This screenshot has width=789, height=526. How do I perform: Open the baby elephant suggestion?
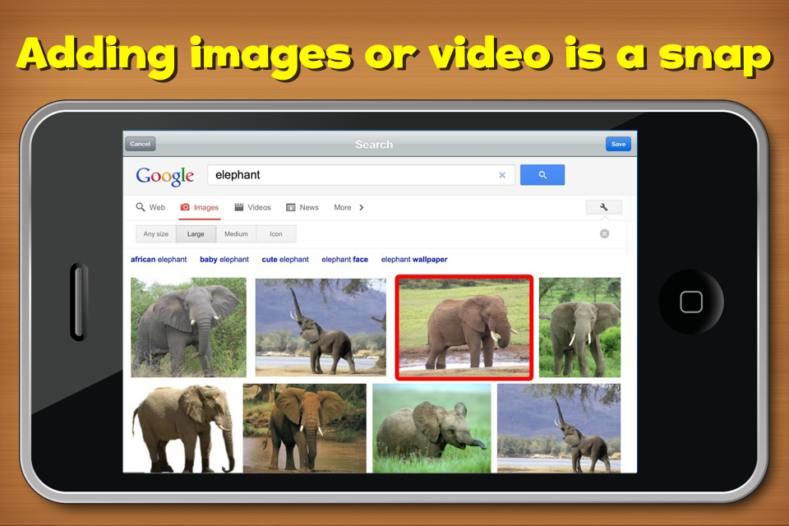pos(224,260)
